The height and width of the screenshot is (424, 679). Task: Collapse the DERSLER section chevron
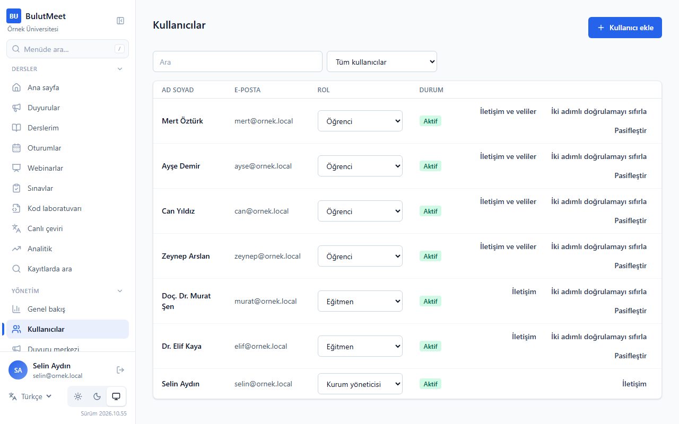pos(120,69)
